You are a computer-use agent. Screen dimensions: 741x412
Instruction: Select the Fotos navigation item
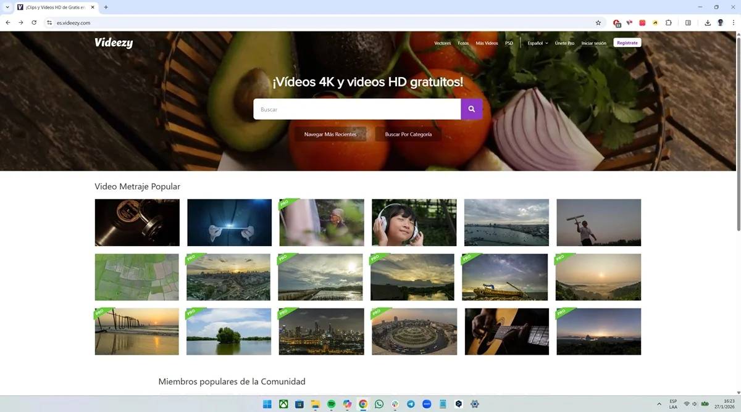coord(463,43)
